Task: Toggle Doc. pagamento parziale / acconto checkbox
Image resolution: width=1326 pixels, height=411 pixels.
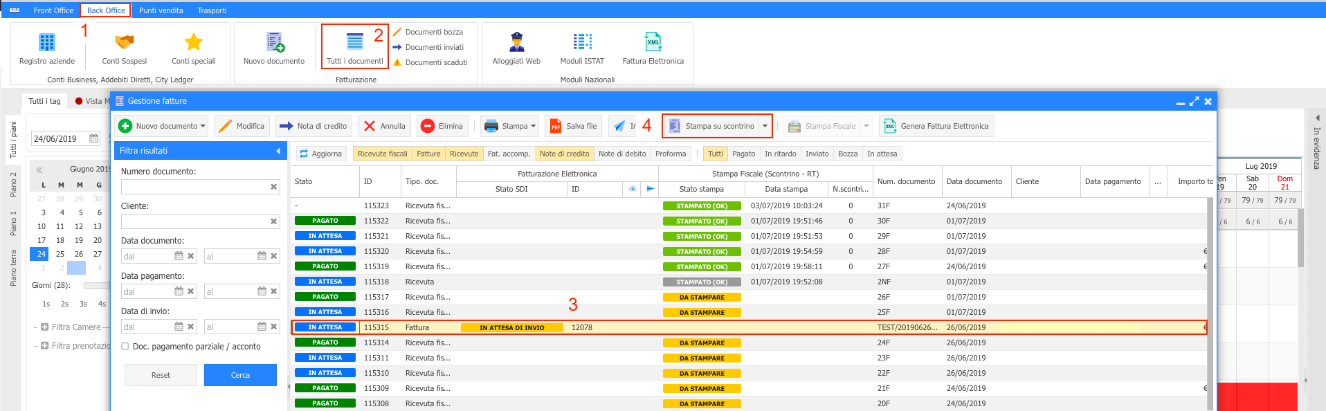Action: 125,347
